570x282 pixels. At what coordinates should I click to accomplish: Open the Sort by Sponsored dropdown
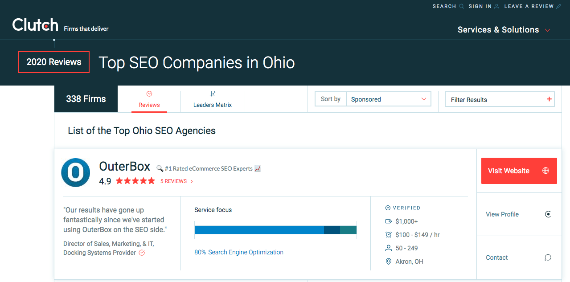[388, 99]
